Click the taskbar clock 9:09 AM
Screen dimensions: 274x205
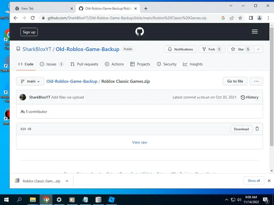coord(251,197)
